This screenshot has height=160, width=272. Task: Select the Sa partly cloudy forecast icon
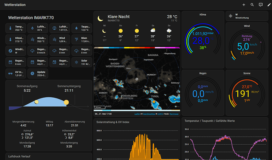point(153,31)
